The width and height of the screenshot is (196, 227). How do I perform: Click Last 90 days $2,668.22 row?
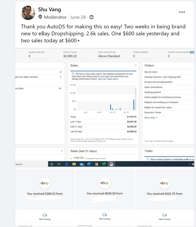point(103,132)
